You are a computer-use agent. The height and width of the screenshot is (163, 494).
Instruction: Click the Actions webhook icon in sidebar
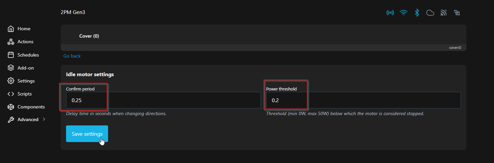click(11, 42)
